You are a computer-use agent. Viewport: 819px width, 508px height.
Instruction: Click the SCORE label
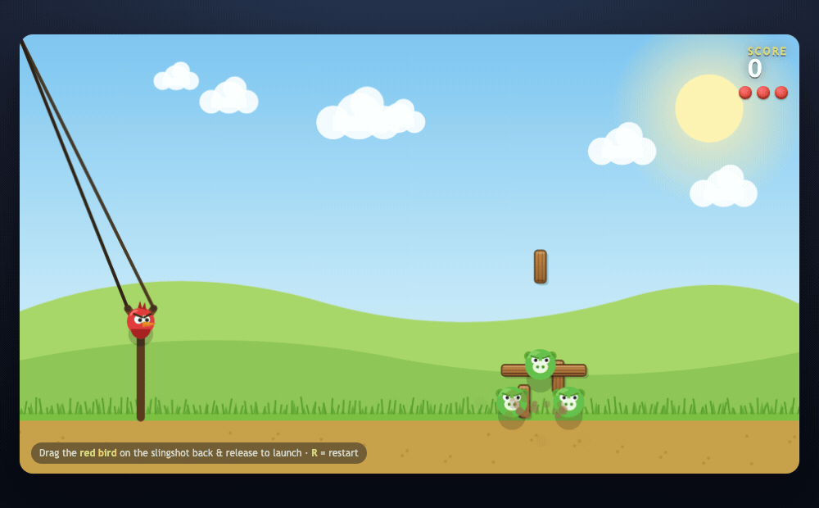coord(767,52)
